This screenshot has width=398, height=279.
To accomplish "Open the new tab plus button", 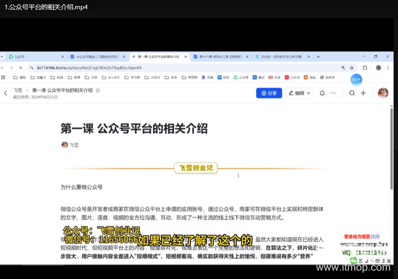I will (x=318, y=57).
